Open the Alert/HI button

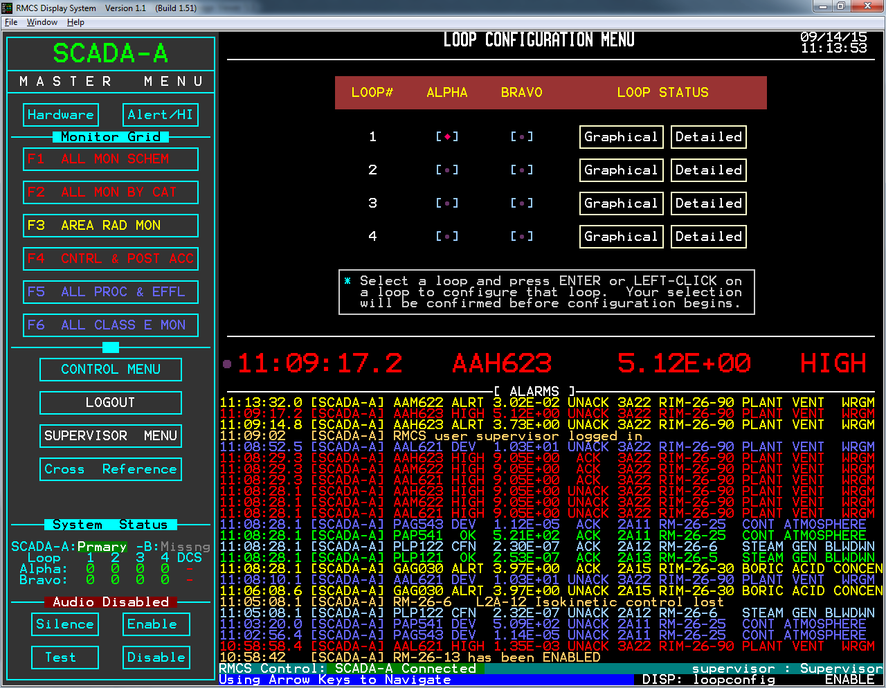[161, 115]
